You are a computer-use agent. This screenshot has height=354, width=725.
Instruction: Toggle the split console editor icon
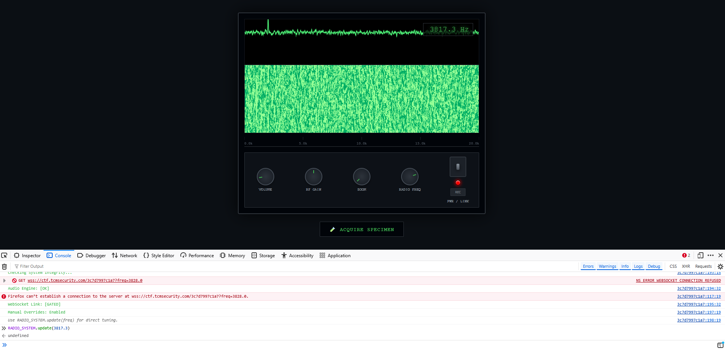coord(720,345)
